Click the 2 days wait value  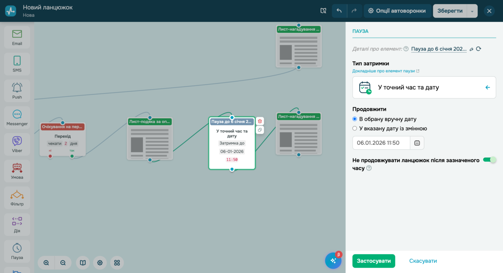[65, 143]
